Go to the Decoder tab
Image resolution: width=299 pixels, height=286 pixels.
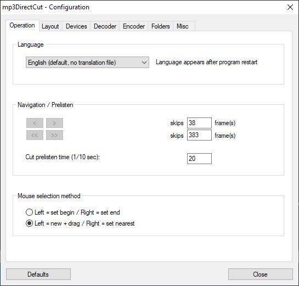point(105,26)
